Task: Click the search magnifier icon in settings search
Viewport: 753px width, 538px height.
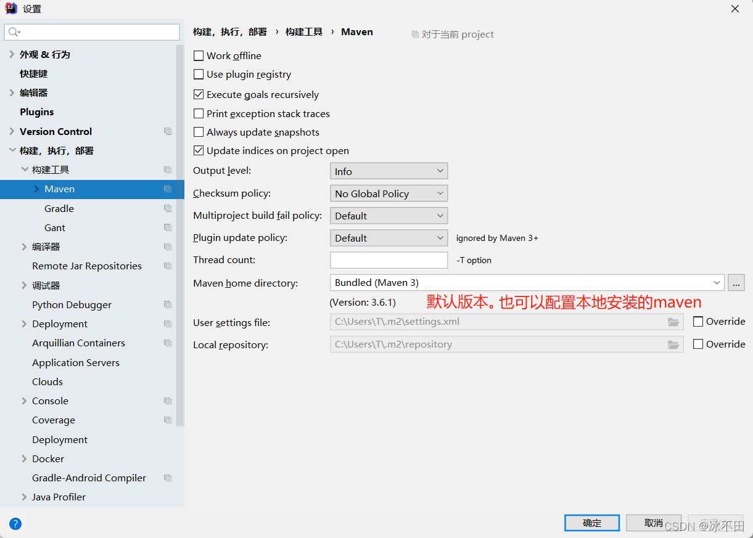Action: [14, 32]
